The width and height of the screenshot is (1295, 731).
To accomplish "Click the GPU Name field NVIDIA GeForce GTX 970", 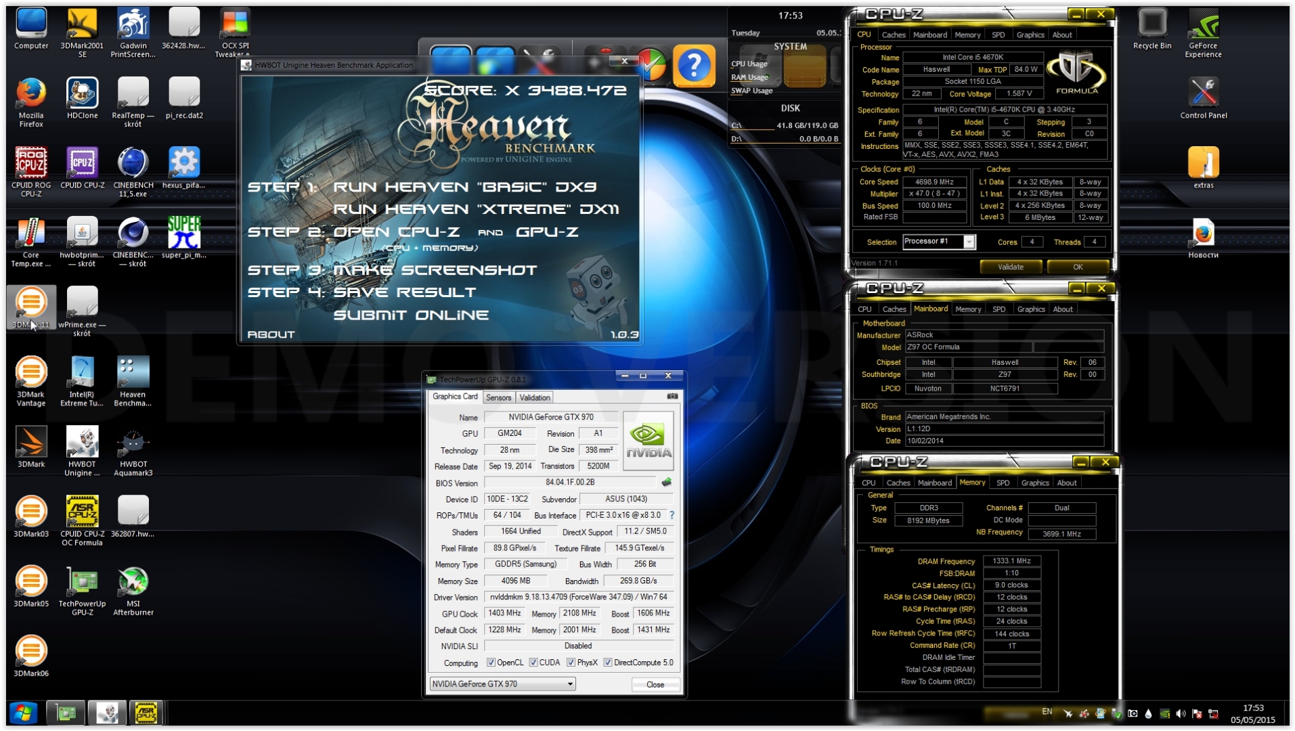I will [551, 417].
